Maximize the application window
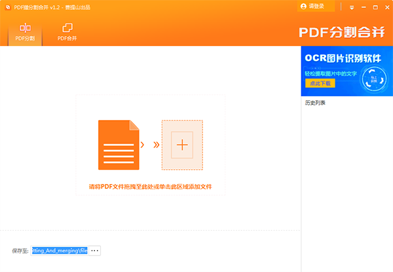The image size is (393, 272). point(374,7)
